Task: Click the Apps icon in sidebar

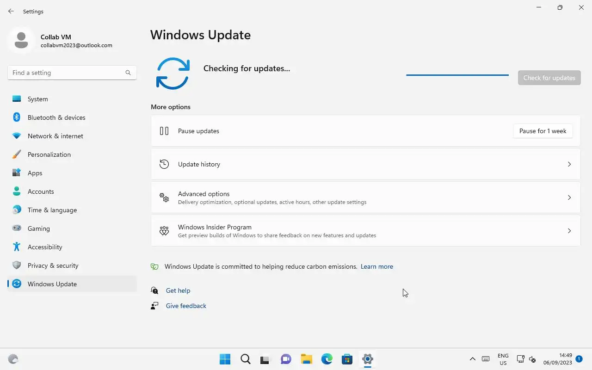Action: pos(17,173)
